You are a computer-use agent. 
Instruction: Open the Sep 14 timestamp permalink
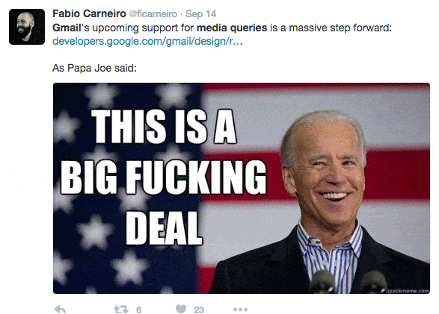pos(200,14)
